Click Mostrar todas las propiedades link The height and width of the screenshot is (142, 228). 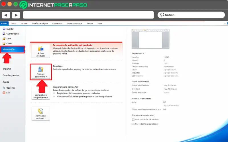click(x=145, y=124)
